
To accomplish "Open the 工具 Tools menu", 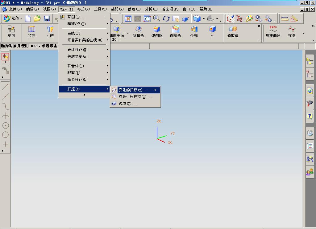I will [100, 9].
